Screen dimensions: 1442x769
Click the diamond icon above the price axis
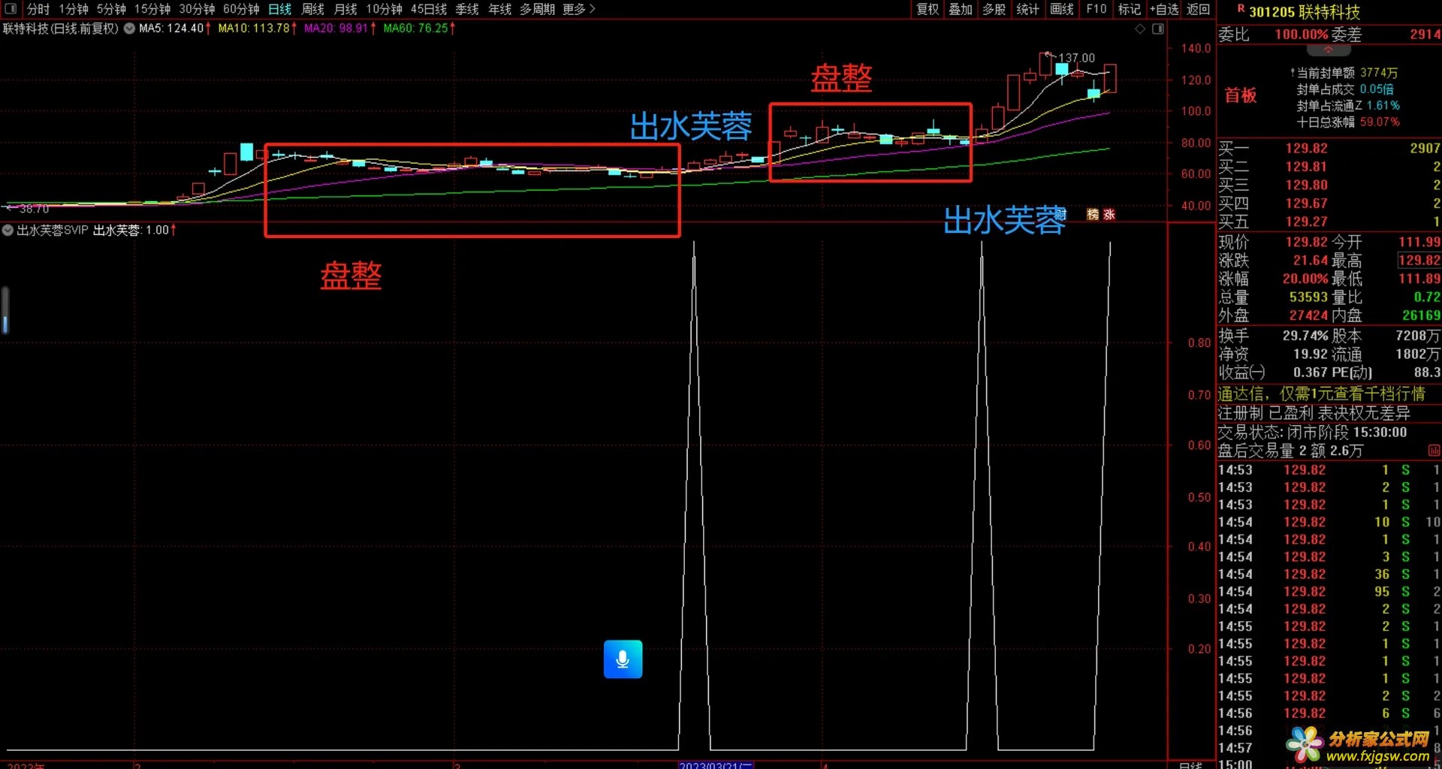click(1140, 29)
